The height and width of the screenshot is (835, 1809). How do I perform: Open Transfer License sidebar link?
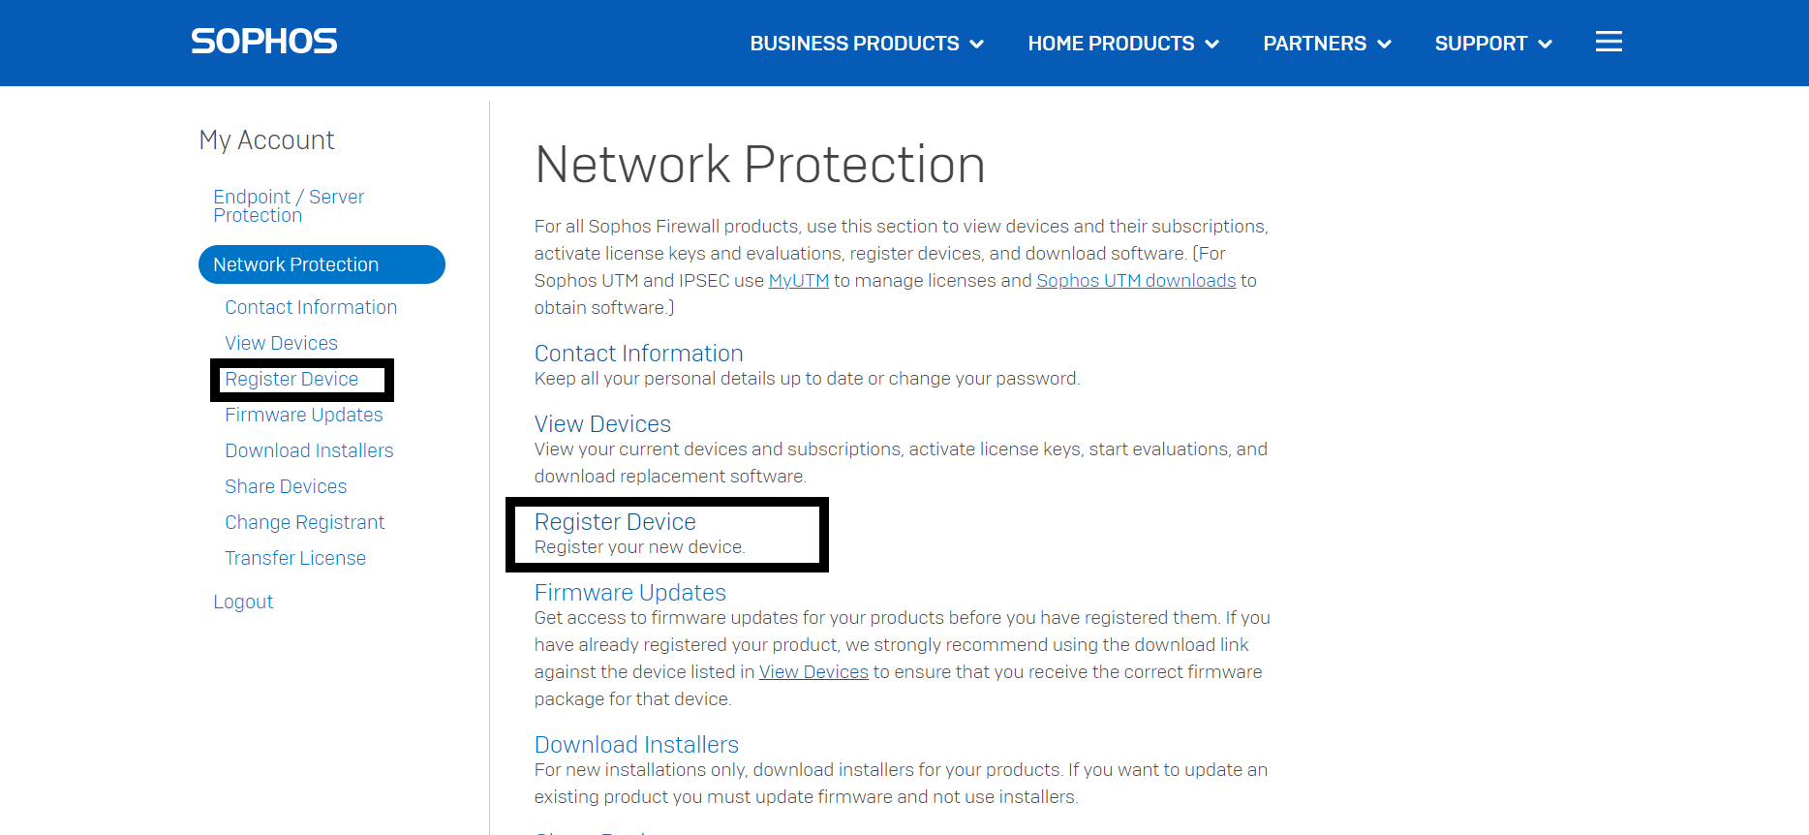pyautogui.click(x=295, y=558)
